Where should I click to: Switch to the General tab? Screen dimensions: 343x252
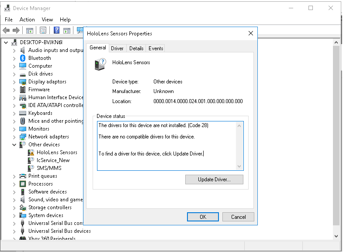tap(97, 48)
